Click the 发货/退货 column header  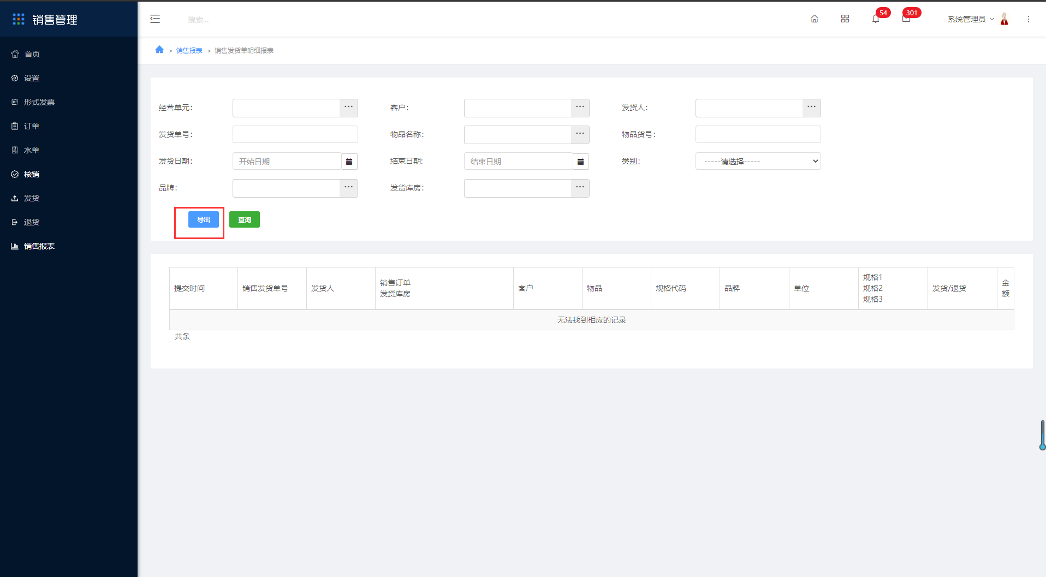click(x=962, y=288)
